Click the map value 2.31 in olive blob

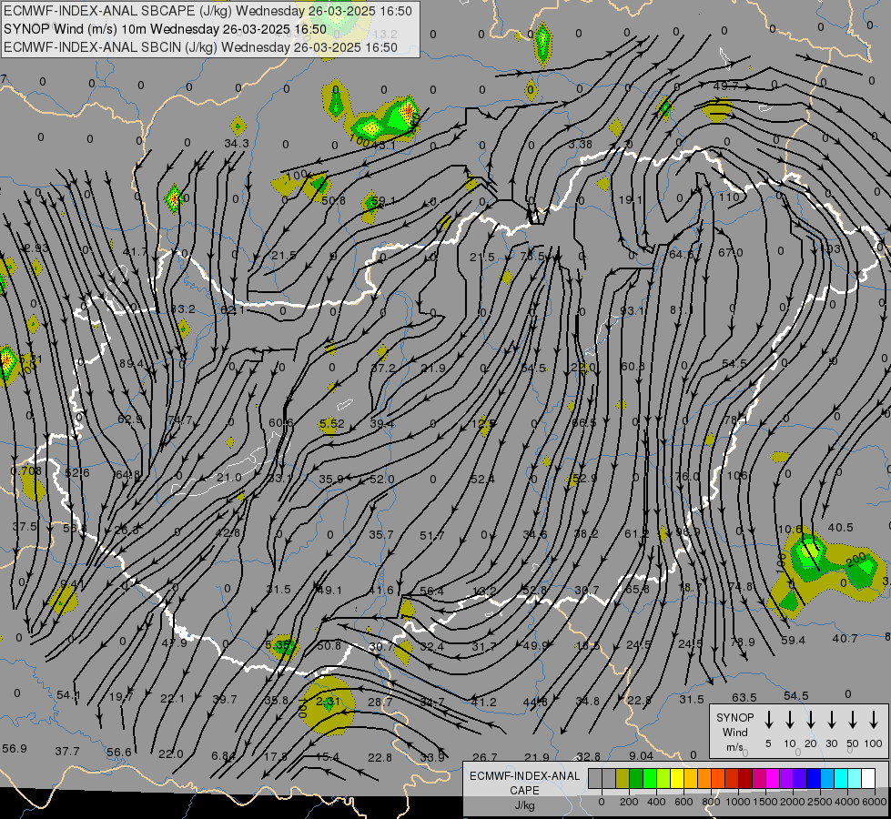coord(328,702)
